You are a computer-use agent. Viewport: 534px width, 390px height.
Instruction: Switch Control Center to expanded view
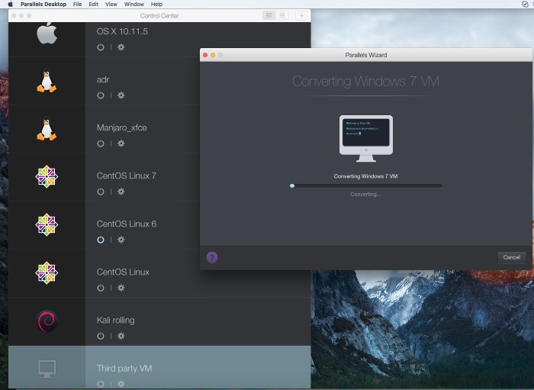pyautogui.click(x=268, y=15)
